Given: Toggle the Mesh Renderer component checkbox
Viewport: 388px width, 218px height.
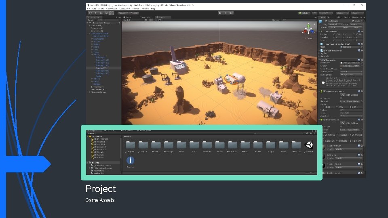Looking at the screenshot, I should pyautogui.click(x=325, y=51).
